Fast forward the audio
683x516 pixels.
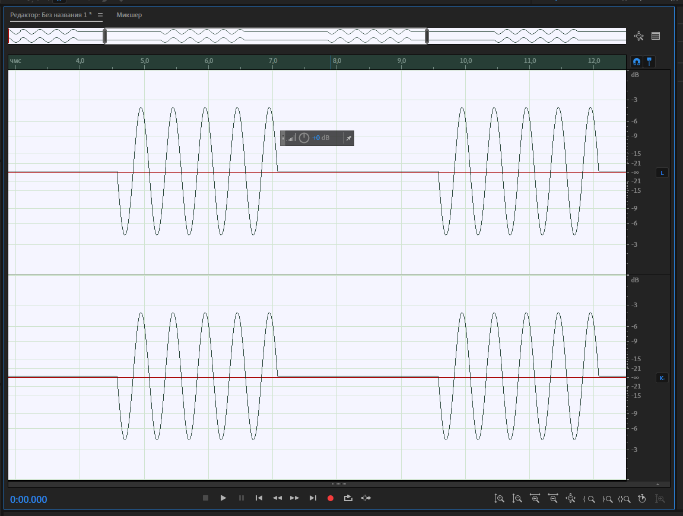[x=295, y=498]
